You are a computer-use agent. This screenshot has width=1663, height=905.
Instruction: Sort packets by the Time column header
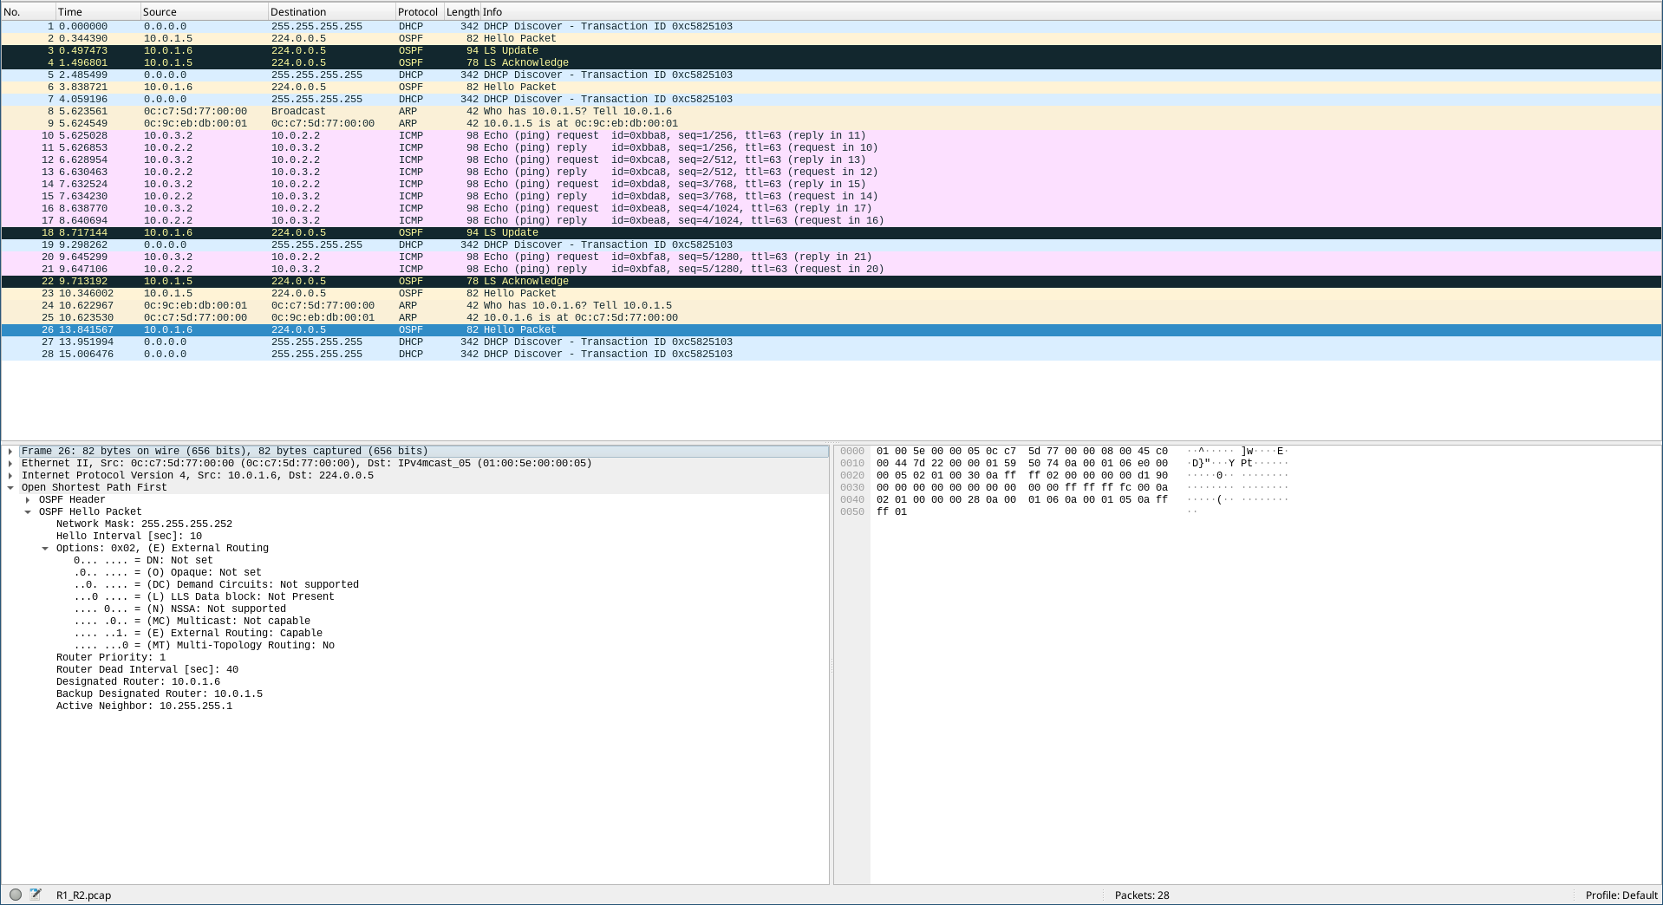(95, 12)
